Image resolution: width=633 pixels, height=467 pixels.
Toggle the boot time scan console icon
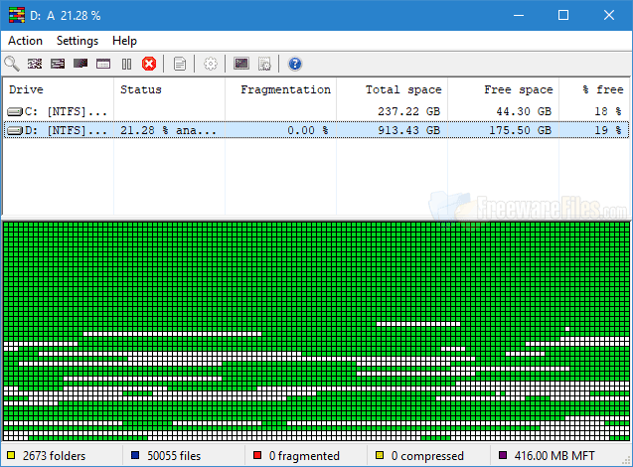[241, 64]
